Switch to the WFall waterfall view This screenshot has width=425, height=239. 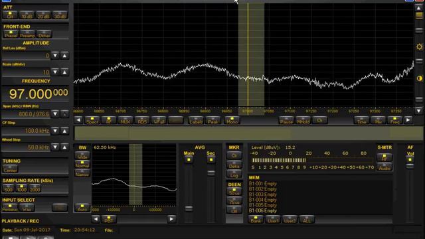coord(159,120)
